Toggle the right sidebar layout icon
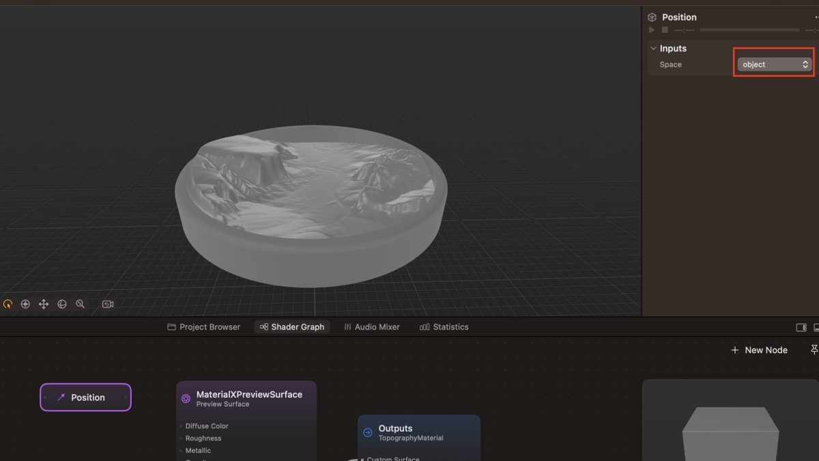Image resolution: width=819 pixels, height=461 pixels. (x=801, y=327)
